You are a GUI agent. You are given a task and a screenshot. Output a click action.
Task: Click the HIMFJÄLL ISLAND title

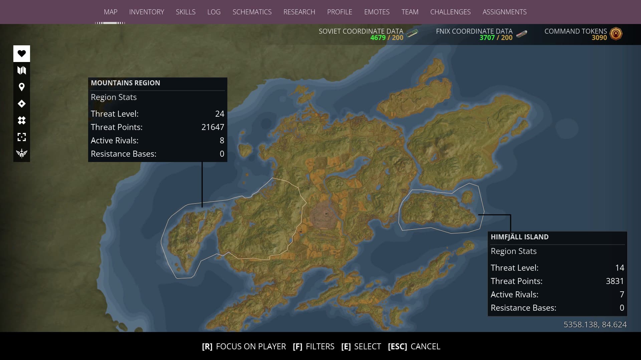(519, 237)
